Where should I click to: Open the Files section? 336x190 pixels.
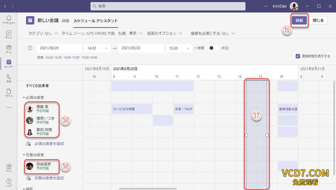click(x=9, y=93)
